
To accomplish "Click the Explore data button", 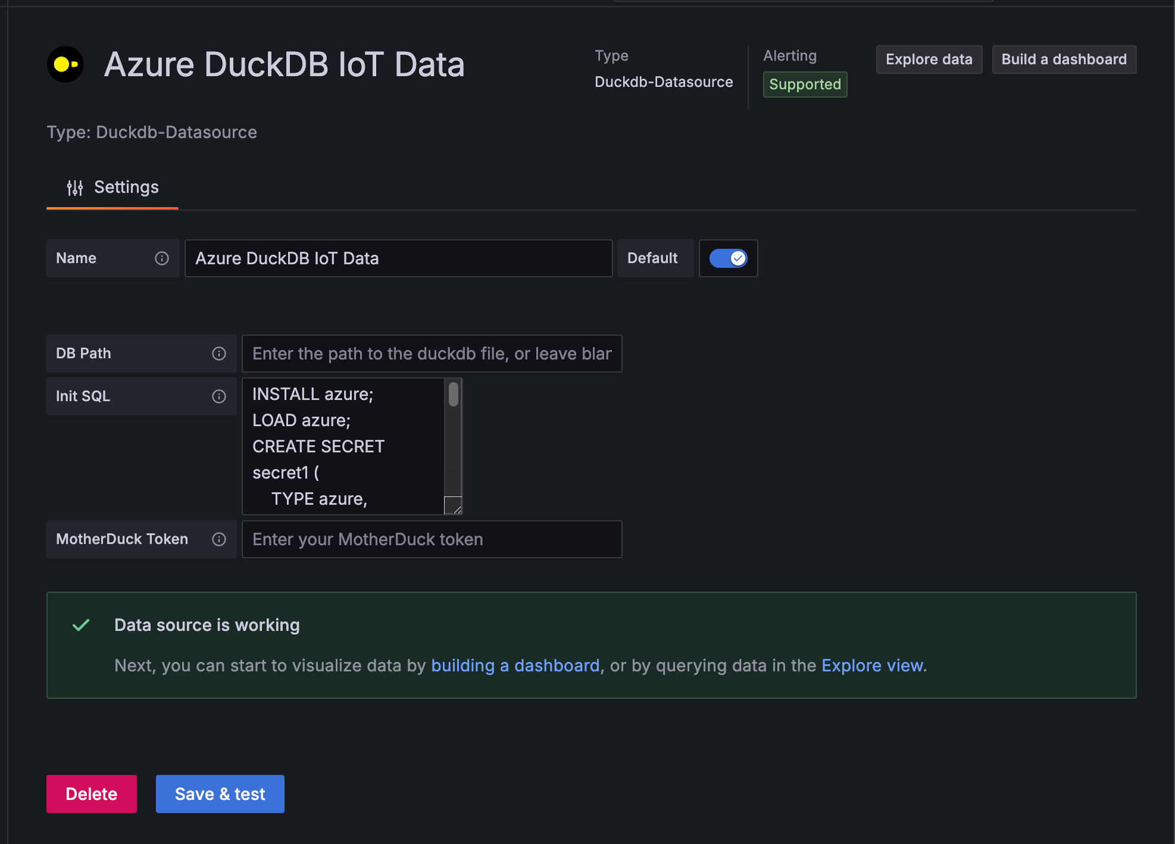I will 929,60.
